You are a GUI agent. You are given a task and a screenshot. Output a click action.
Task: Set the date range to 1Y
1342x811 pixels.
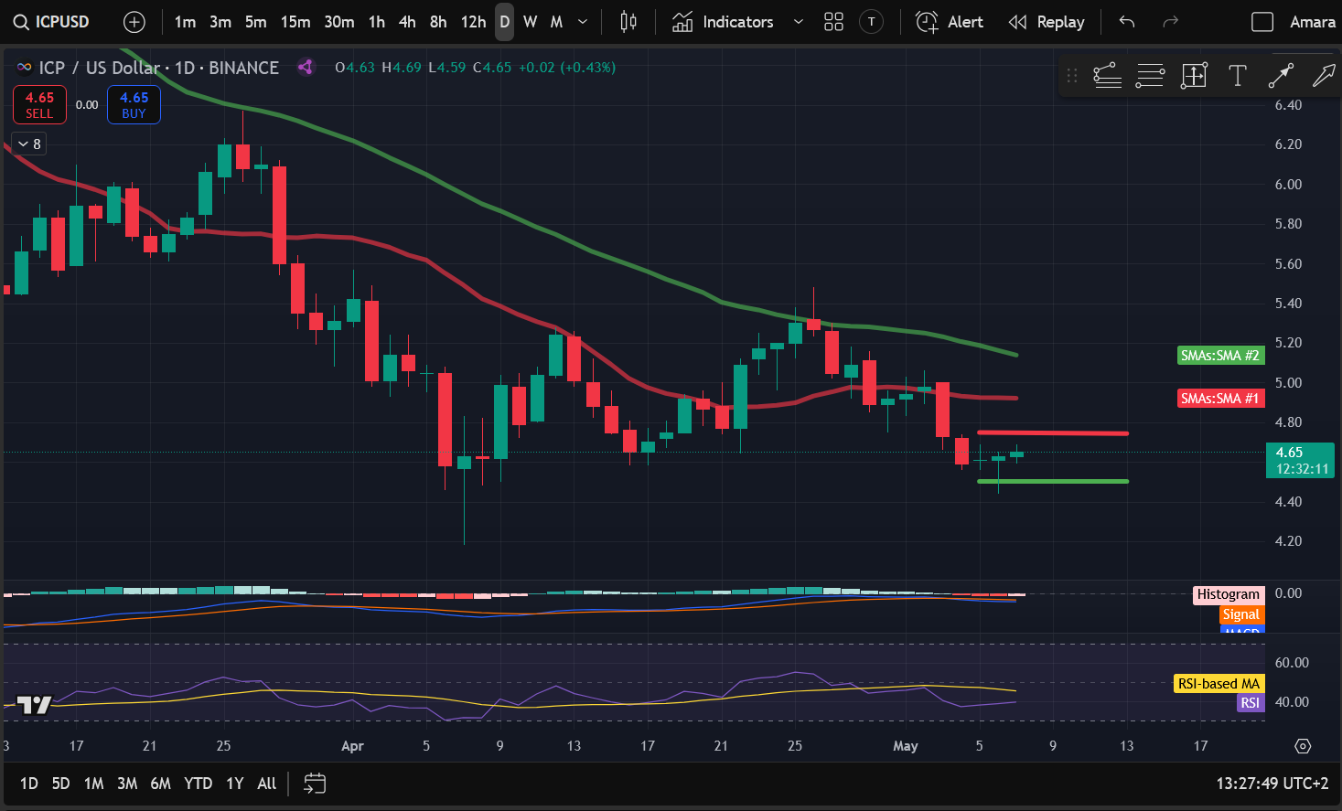coord(235,784)
